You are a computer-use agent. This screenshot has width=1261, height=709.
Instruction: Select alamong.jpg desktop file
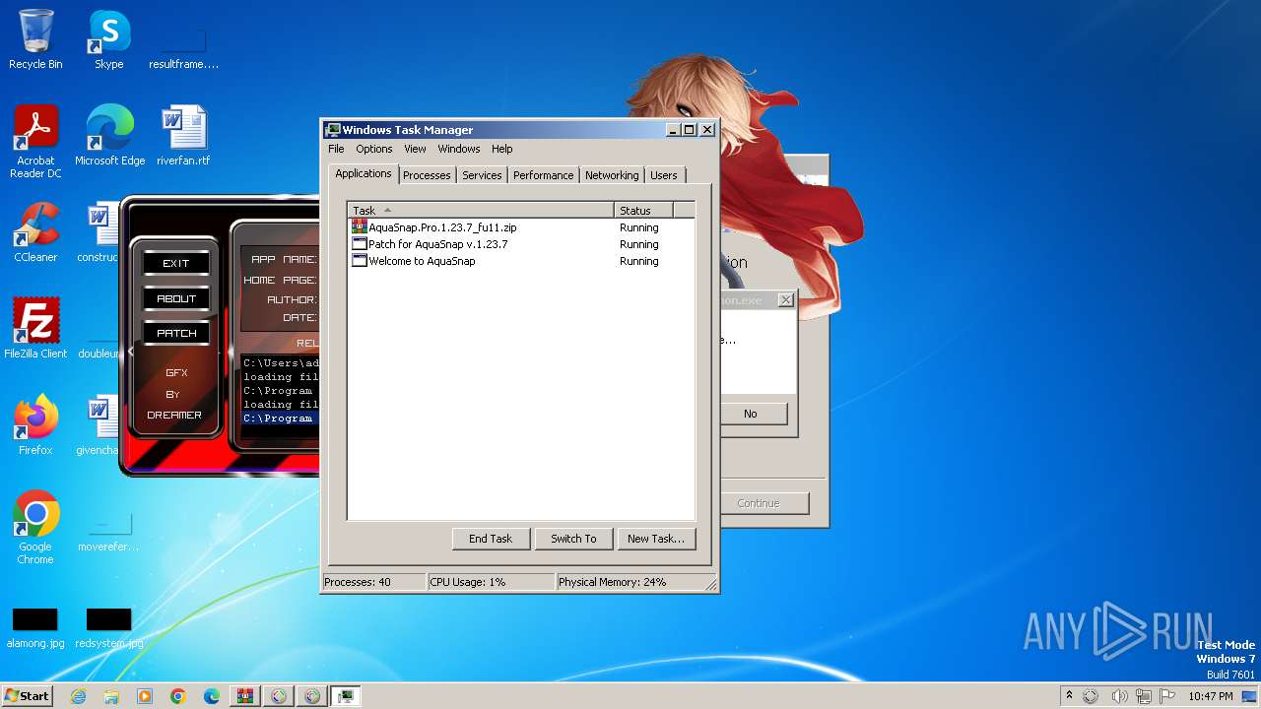coord(35,628)
